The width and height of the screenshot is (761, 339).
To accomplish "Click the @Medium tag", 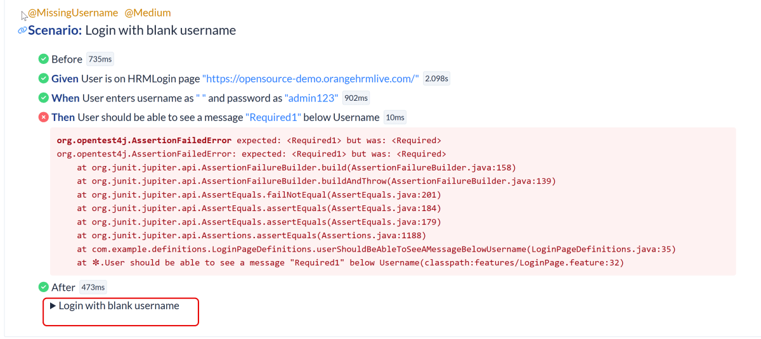I will point(147,13).
